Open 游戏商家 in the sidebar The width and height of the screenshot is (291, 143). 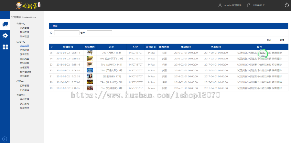pos(25,76)
